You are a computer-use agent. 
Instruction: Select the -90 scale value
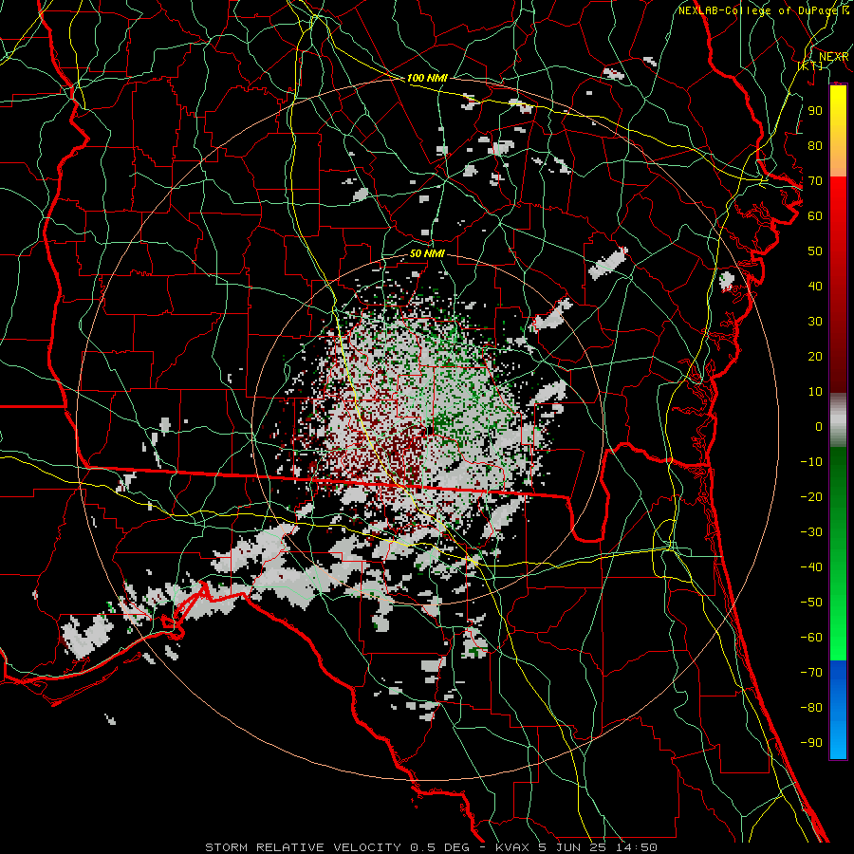tap(811, 743)
